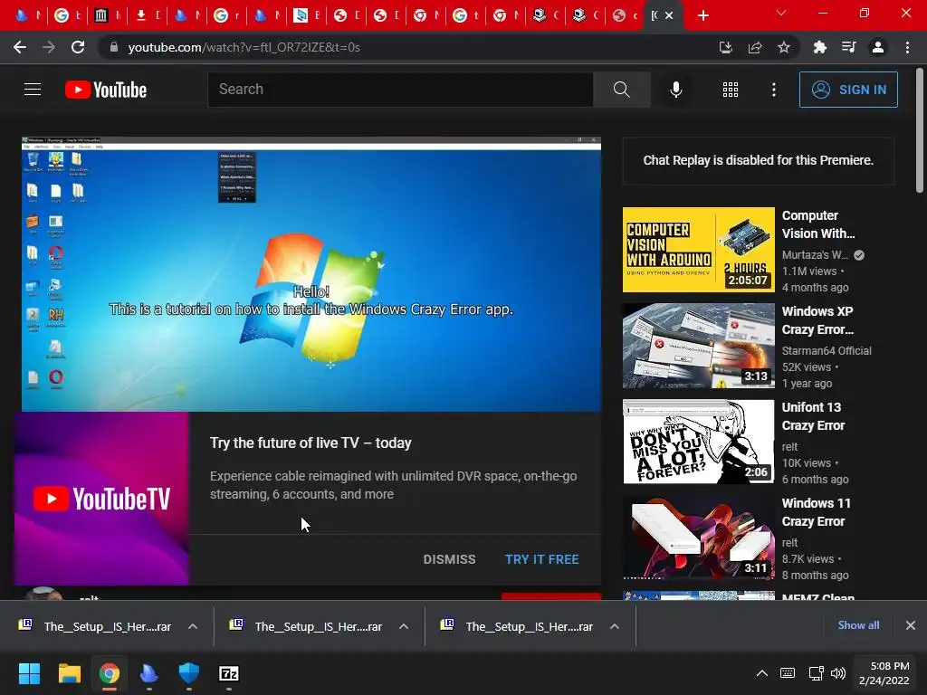Open the Chrome profile icon
This screenshot has height=695, width=927.
pos(878,47)
